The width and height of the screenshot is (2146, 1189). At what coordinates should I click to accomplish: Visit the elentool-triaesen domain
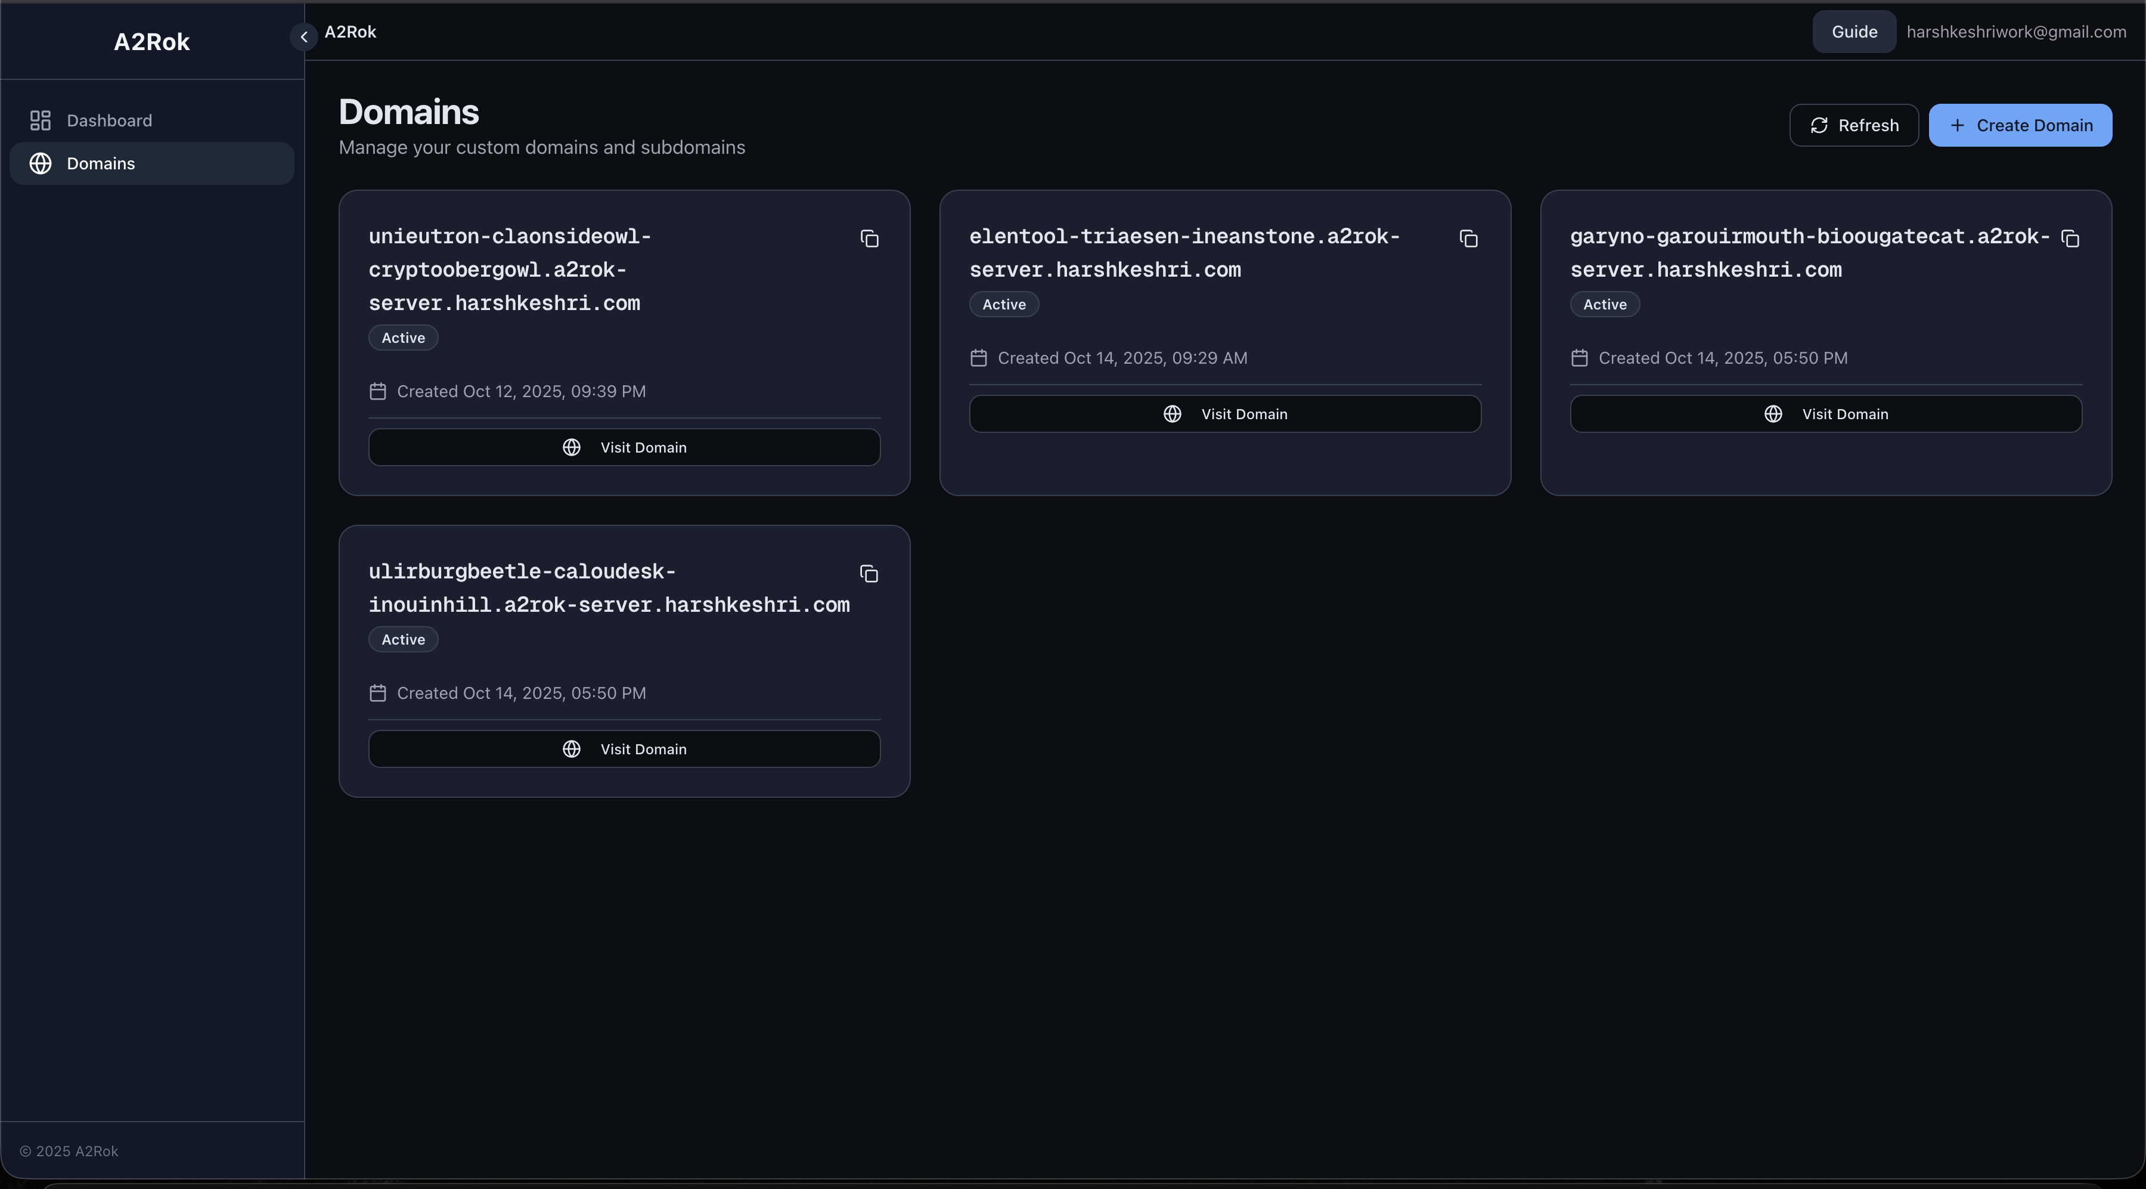tap(1224, 414)
